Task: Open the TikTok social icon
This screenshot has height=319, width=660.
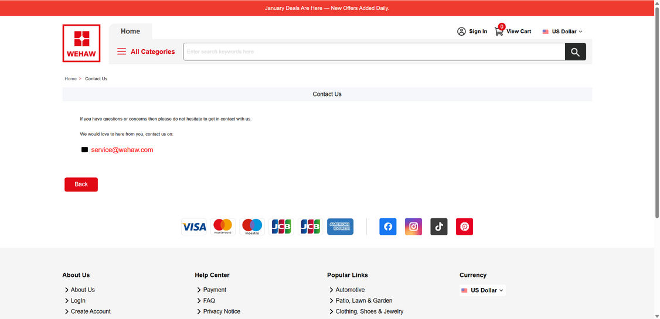Action: click(x=439, y=227)
